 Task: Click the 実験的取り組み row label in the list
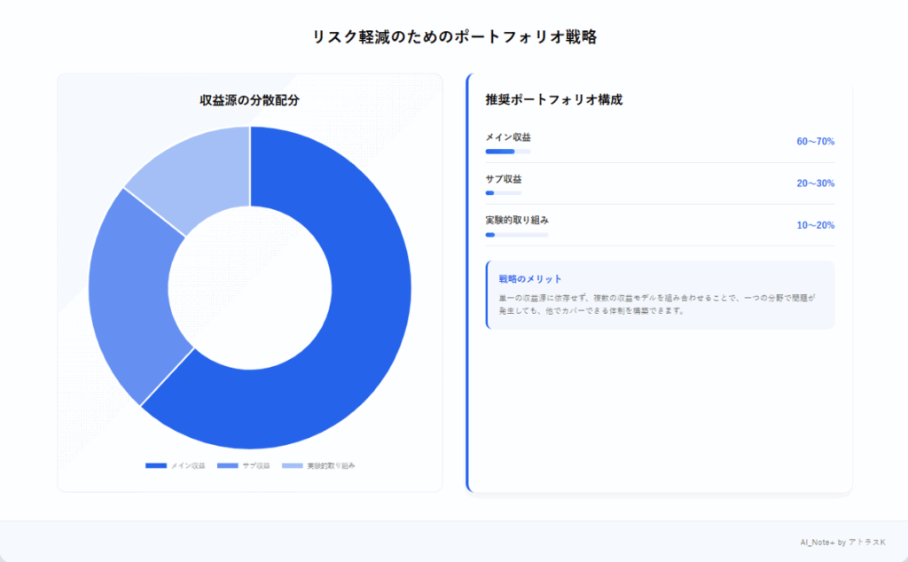pyautogui.click(x=517, y=221)
